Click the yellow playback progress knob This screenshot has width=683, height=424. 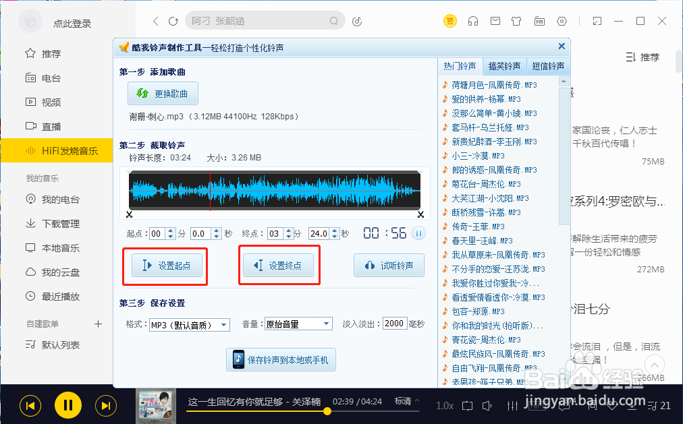coord(327,411)
